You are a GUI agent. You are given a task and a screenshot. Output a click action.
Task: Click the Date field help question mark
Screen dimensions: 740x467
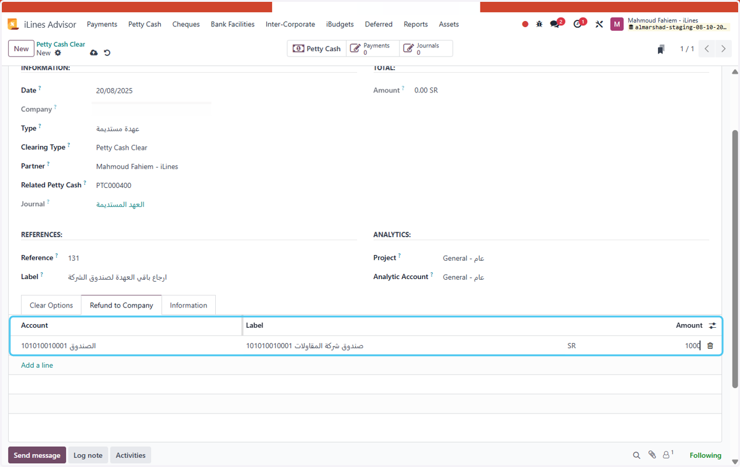[x=39, y=89]
